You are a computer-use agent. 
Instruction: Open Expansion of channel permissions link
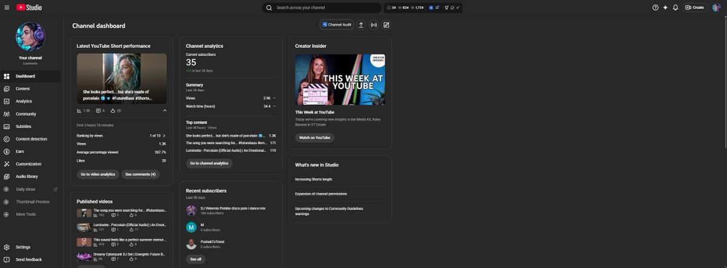pos(321,194)
